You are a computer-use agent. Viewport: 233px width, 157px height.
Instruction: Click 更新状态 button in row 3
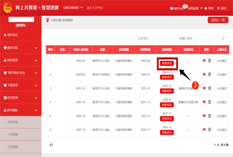(x=167, y=91)
